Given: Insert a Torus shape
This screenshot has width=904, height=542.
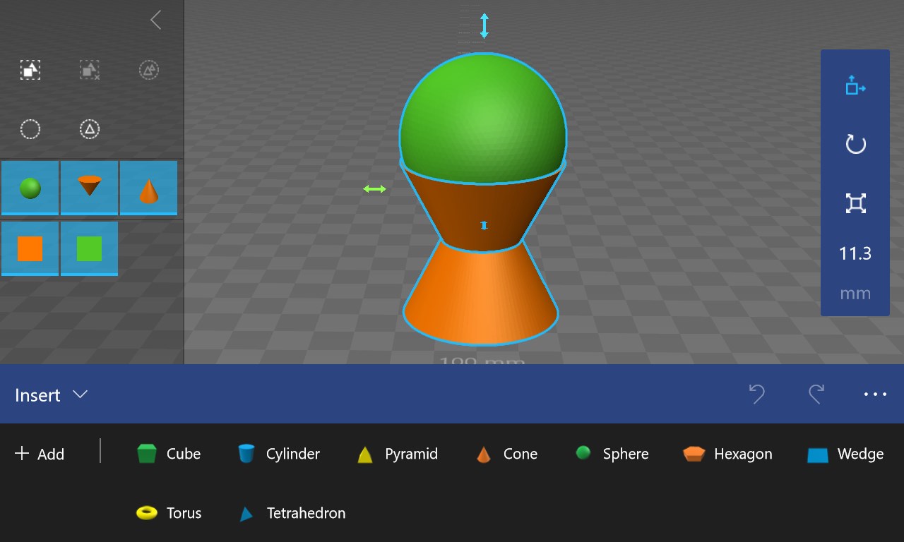Looking at the screenshot, I should coord(169,513).
